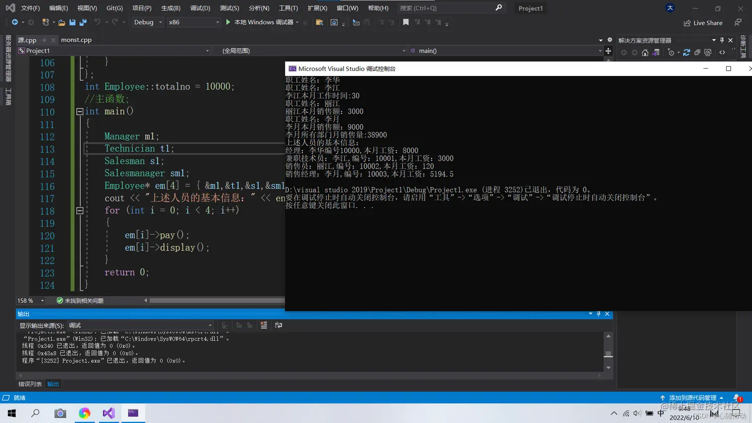Clear all output with the clear icon
This screenshot has height=423, width=752.
pos(264,325)
